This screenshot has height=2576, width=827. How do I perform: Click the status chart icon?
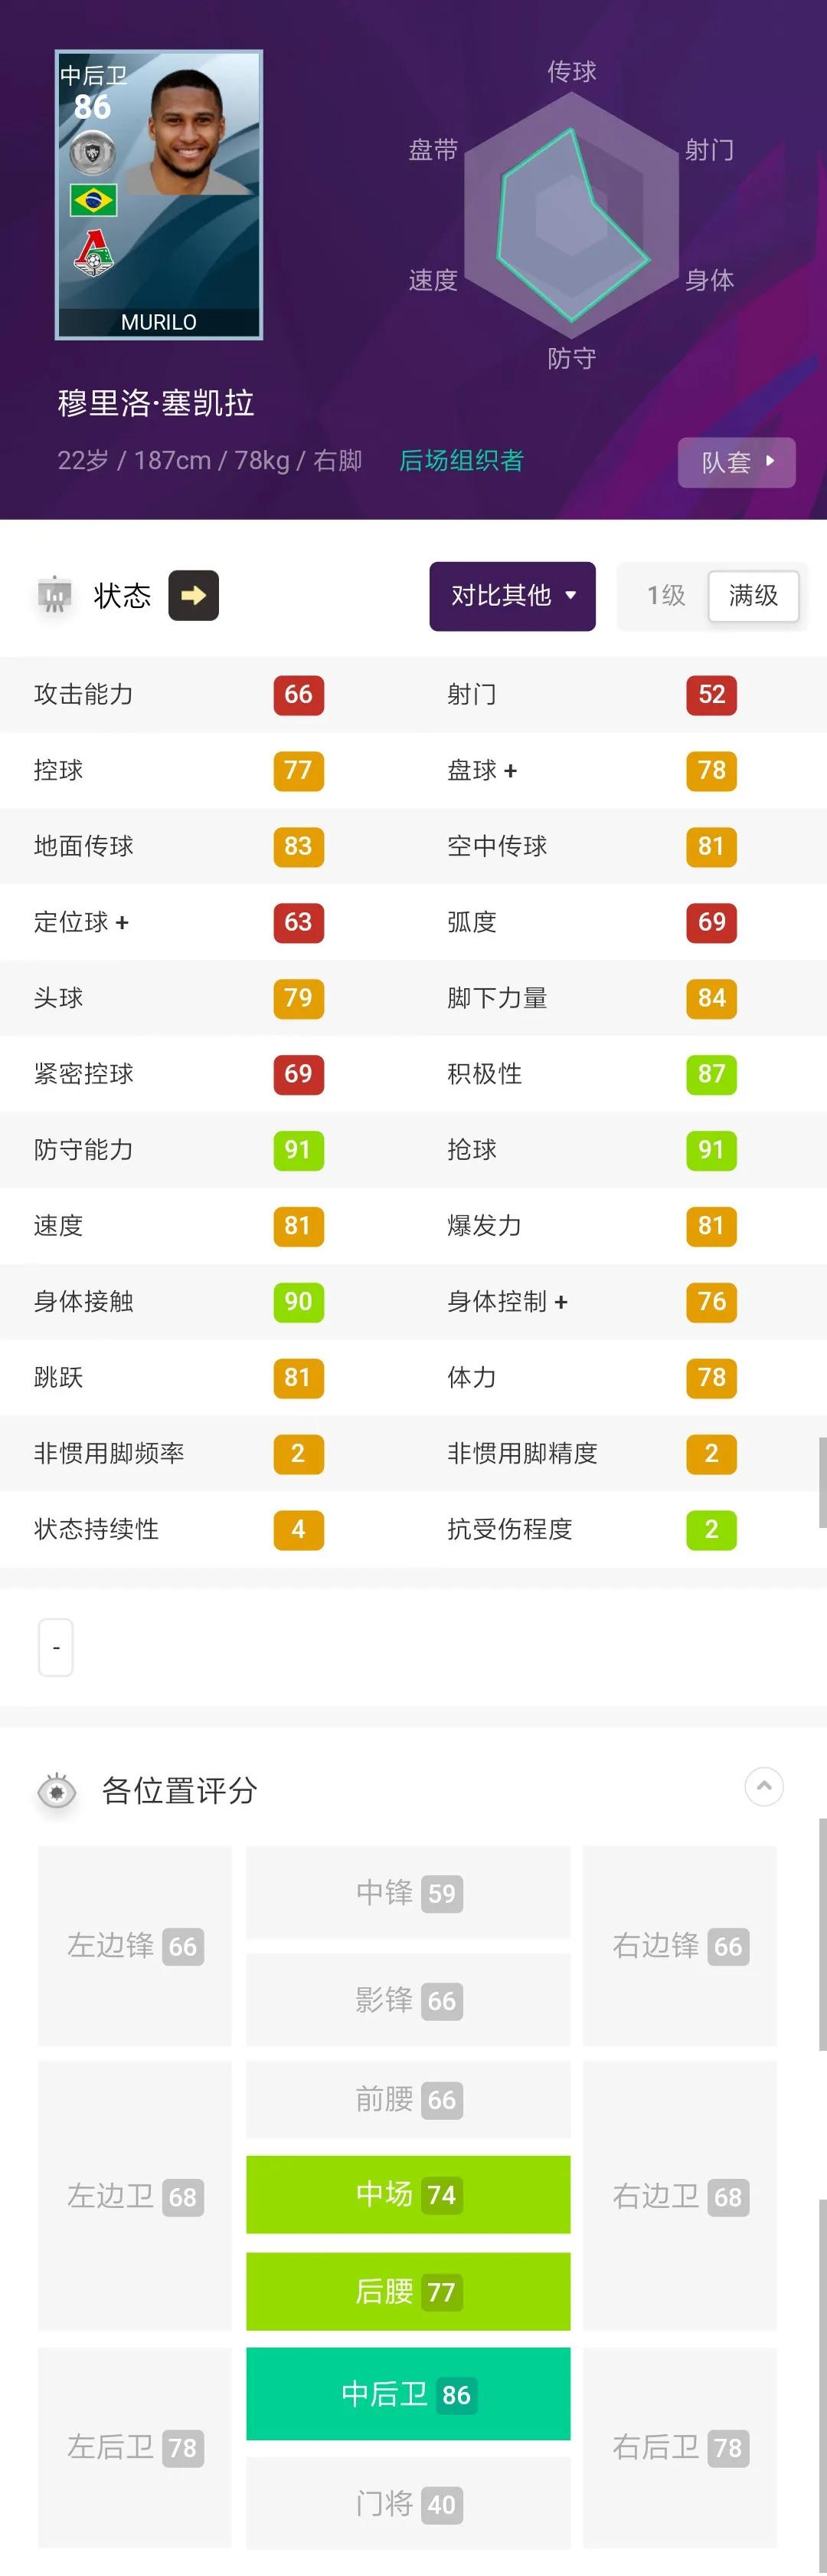click(55, 595)
